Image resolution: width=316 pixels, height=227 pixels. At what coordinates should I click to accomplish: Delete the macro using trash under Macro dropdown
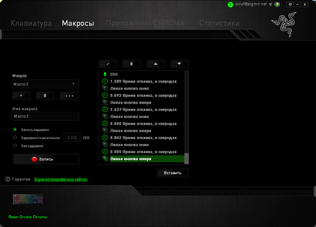[x=45, y=96]
